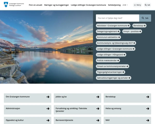This screenshot has height=124, width=155.
Task: Open Søknadskunngjøringer og portaler shortcut
Action: [113, 78]
